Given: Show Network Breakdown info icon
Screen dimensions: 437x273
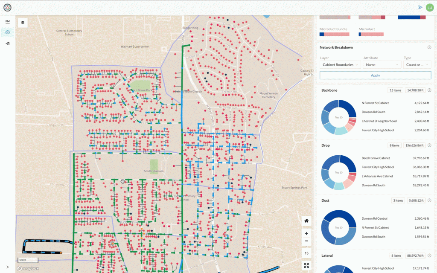Looking at the screenshot, I should tap(429, 47).
